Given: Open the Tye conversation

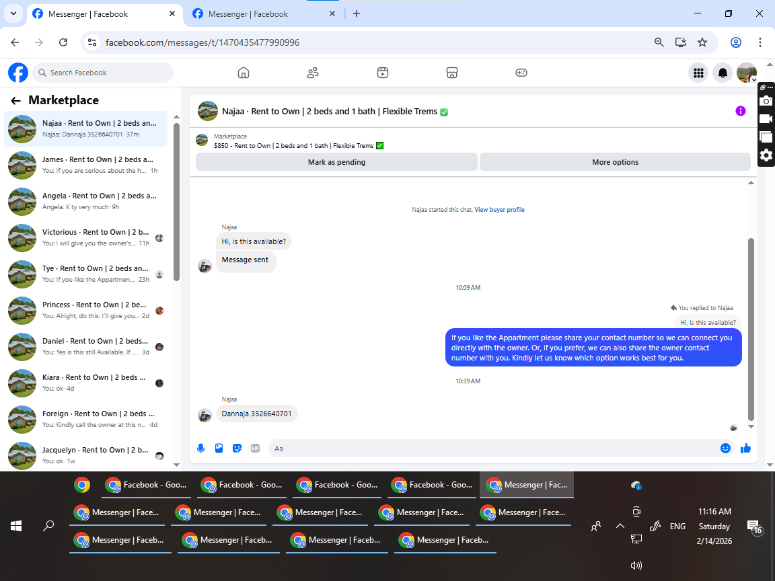Looking at the screenshot, I should pos(86,274).
